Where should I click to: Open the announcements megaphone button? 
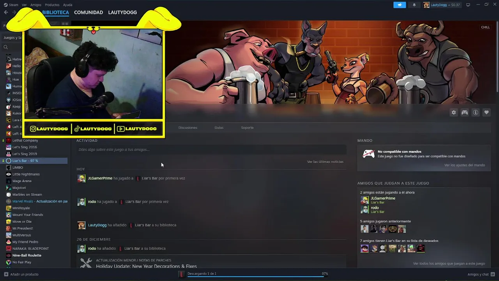(400, 5)
